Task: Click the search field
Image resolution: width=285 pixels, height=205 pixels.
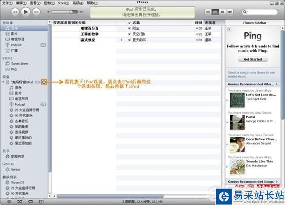Action: tap(260, 12)
